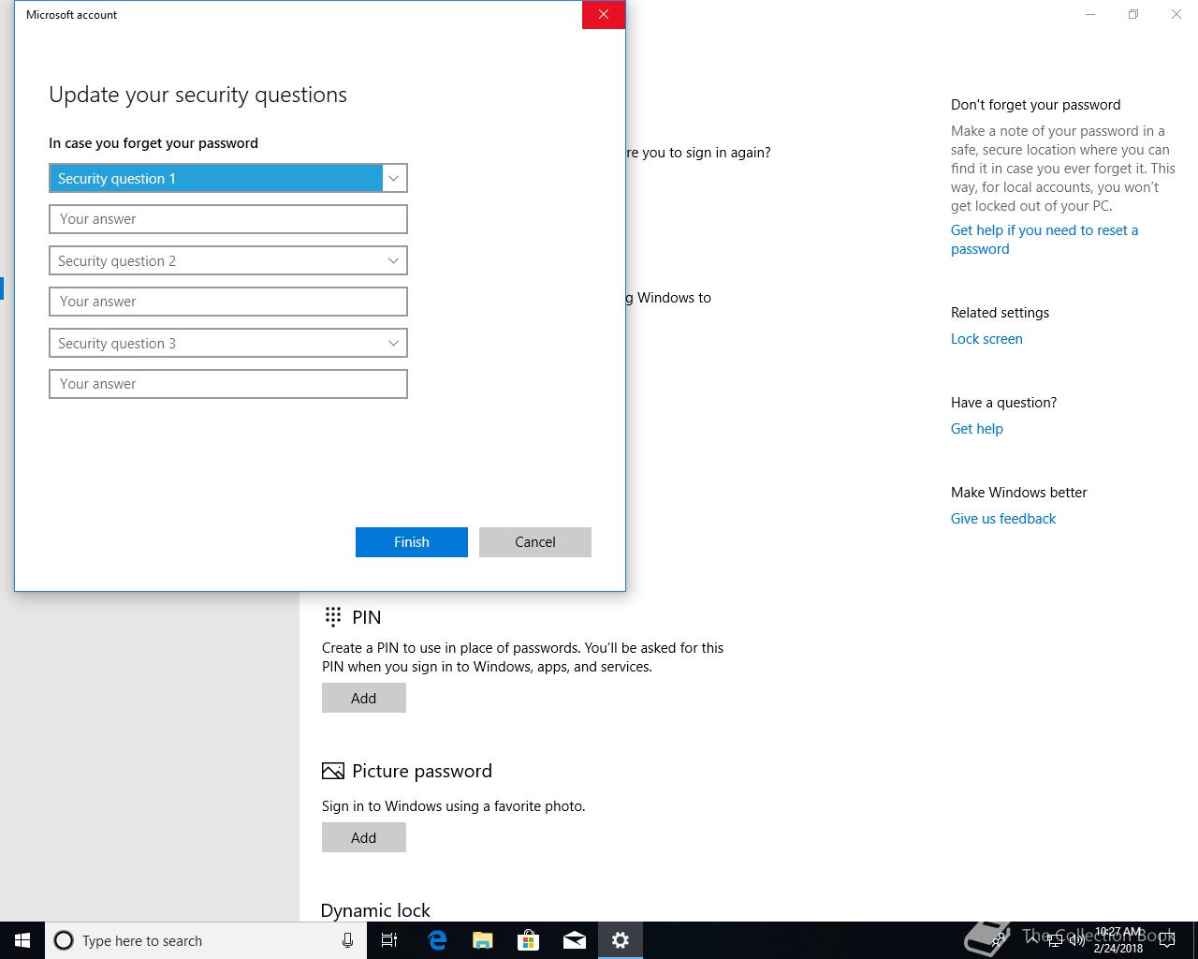Open the Mail app from the taskbar
Image resolution: width=1198 pixels, height=959 pixels.
(575, 940)
